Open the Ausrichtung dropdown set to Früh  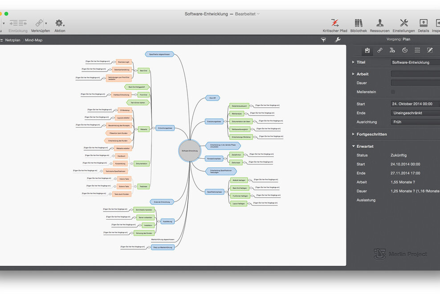click(x=415, y=122)
